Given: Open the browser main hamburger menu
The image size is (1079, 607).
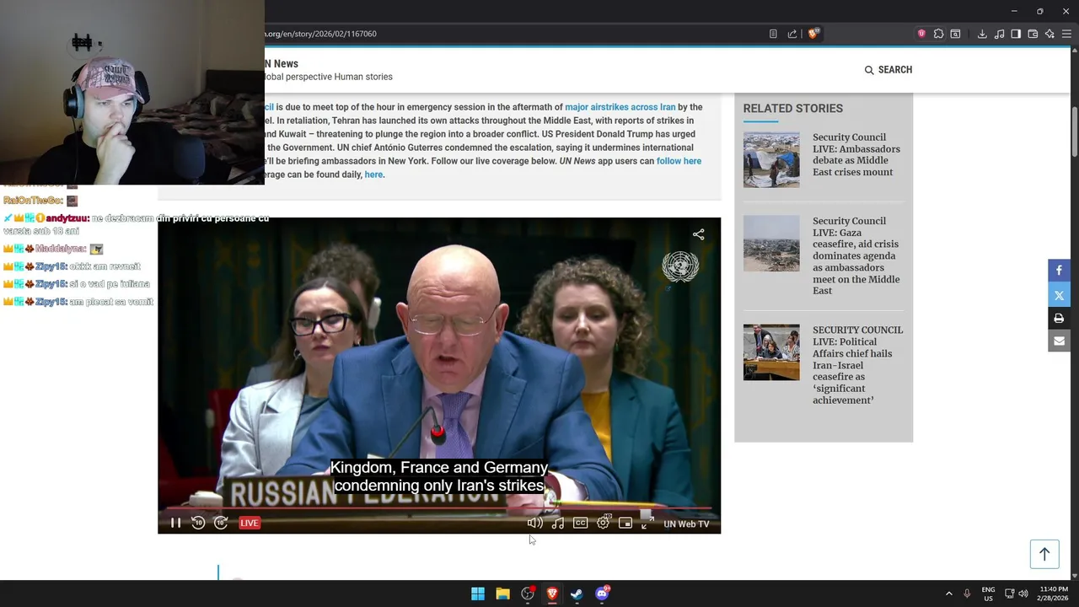Looking at the screenshot, I should (1066, 34).
